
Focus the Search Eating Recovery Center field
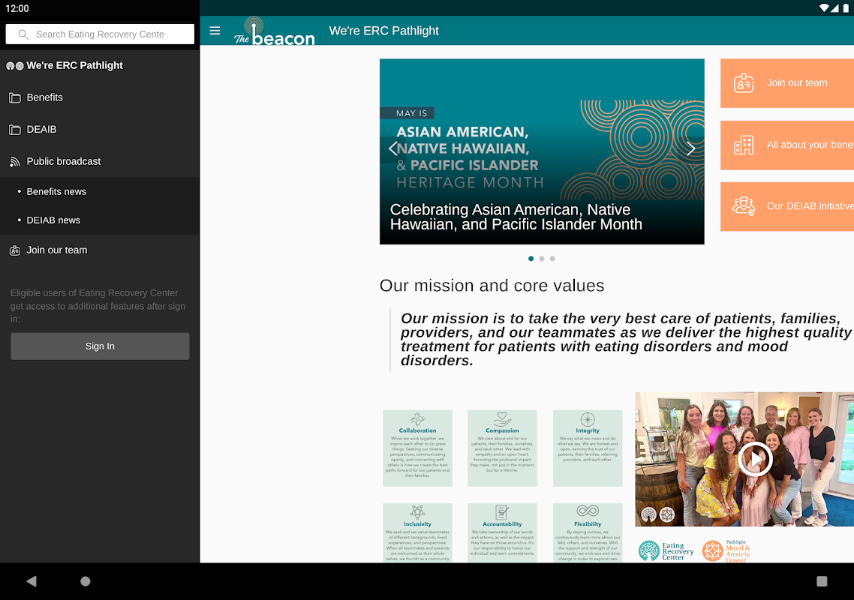point(100,34)
